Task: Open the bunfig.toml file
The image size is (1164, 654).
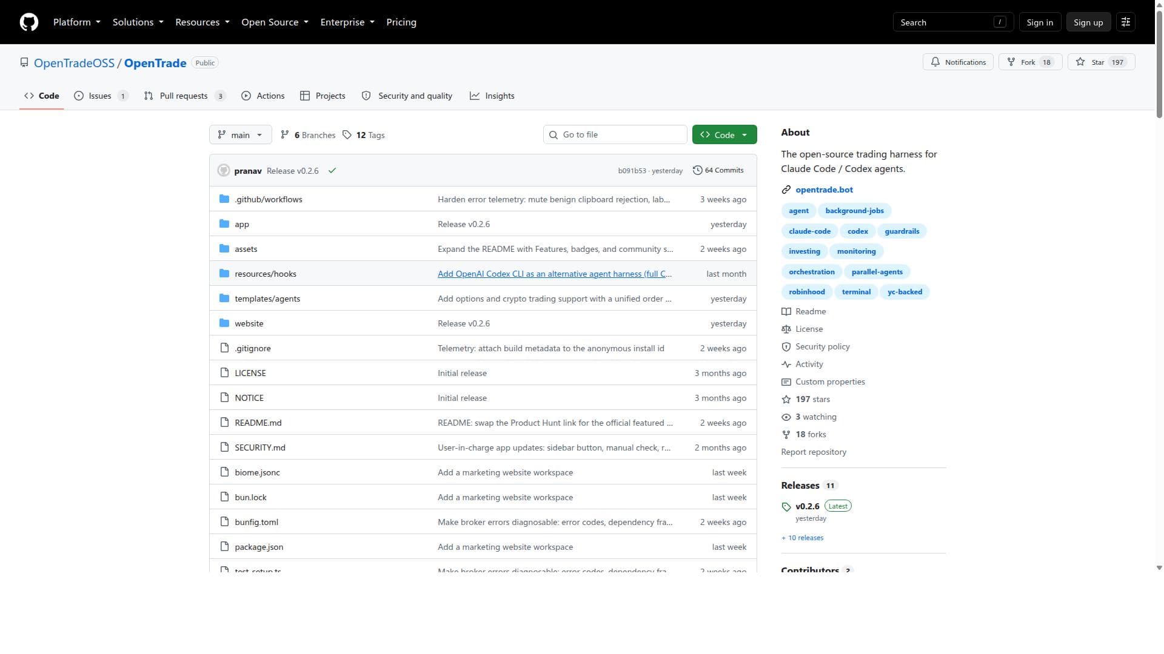Action: (x=256, y=522)
